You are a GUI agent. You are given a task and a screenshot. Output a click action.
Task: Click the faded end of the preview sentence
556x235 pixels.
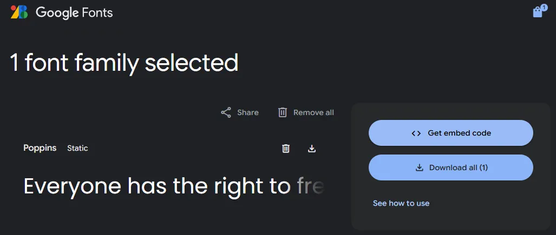click(311, 186)
